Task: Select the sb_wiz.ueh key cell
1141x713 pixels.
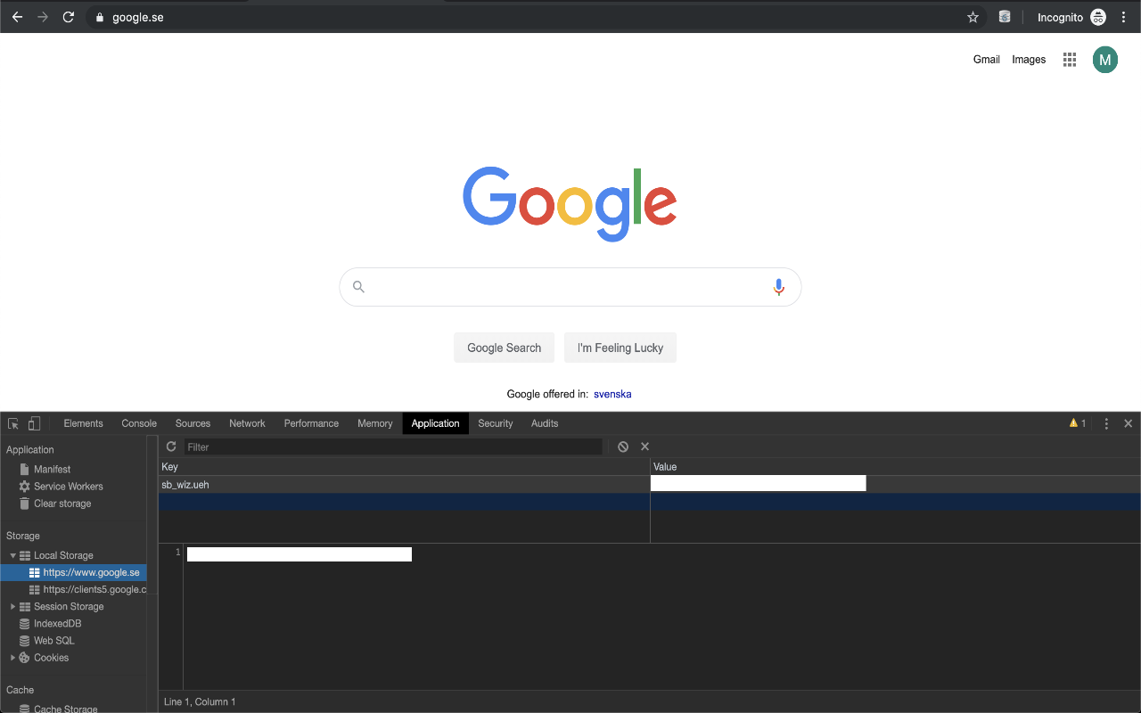Action: pyautogui.click(x=404, y=485)
